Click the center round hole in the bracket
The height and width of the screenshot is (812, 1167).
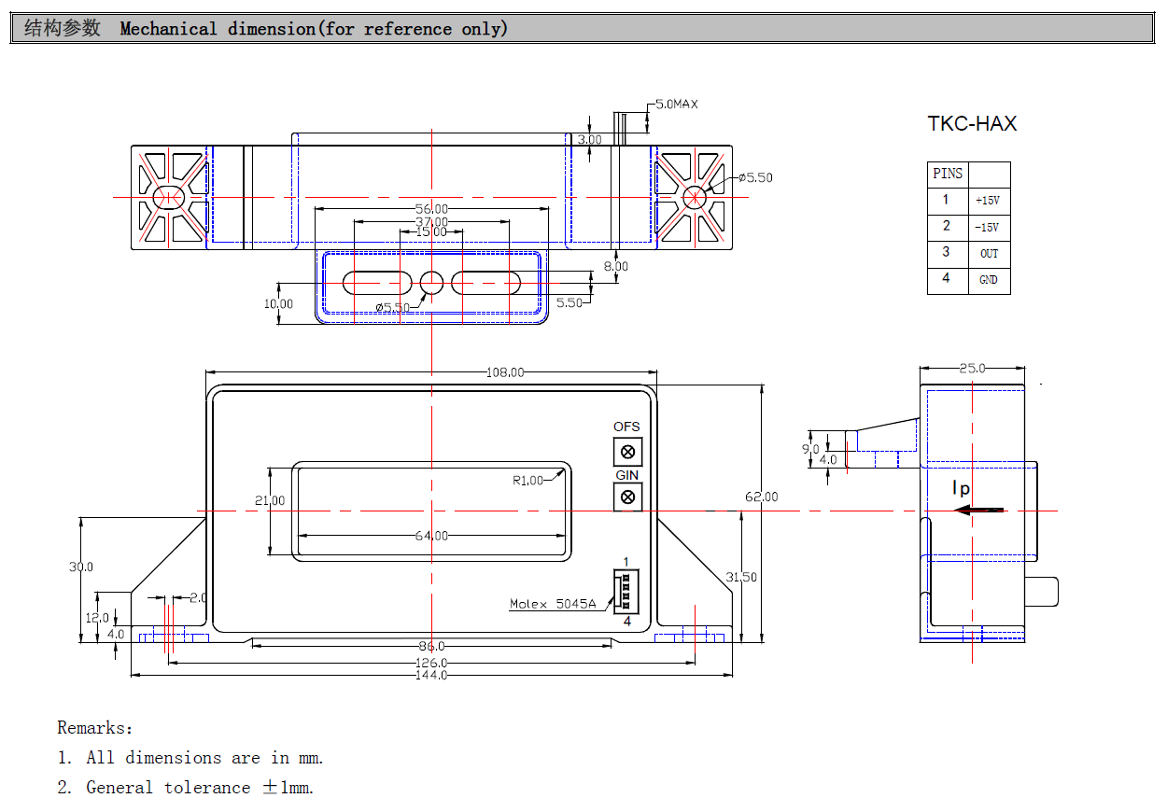(431, 283)
